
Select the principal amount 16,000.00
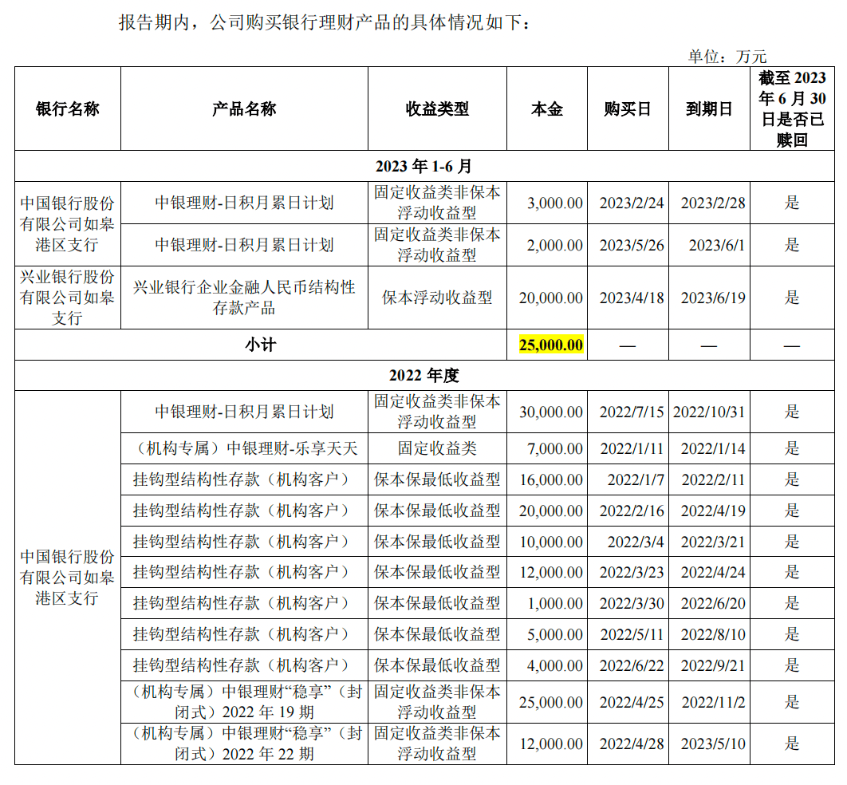tap(551, 479)
